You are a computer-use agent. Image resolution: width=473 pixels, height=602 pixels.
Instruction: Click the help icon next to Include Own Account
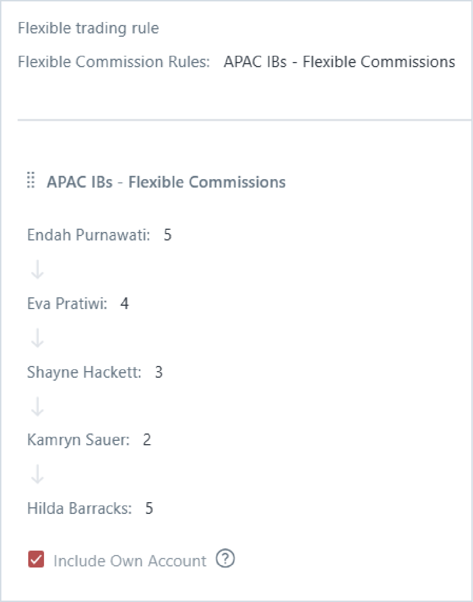225,559
